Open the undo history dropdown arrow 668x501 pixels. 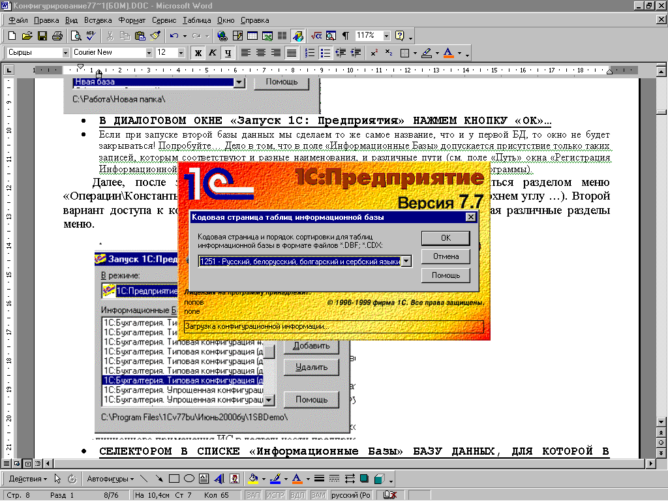(x=185, y=36)
